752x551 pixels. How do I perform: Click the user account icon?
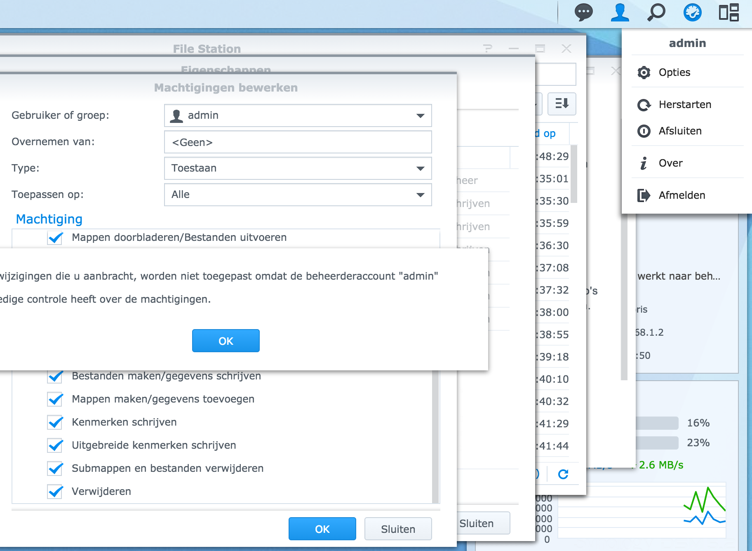pyautogui.click(x=620, y=12)
